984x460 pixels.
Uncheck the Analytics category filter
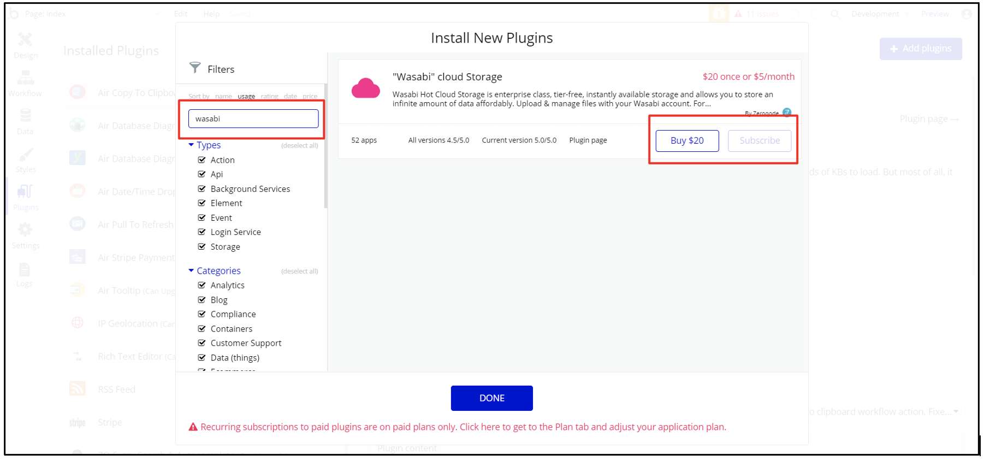(x=201, y=285)
